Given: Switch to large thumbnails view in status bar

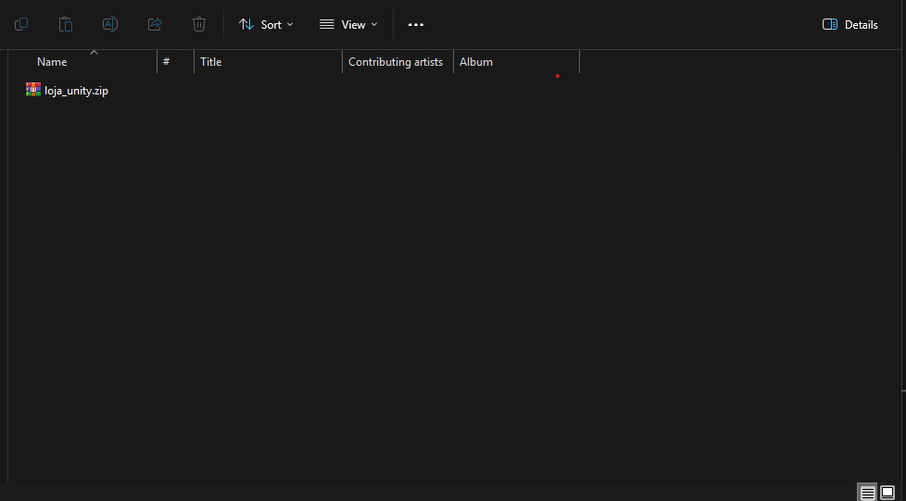Looking at the screenshot, I should [x=887, y=492].
